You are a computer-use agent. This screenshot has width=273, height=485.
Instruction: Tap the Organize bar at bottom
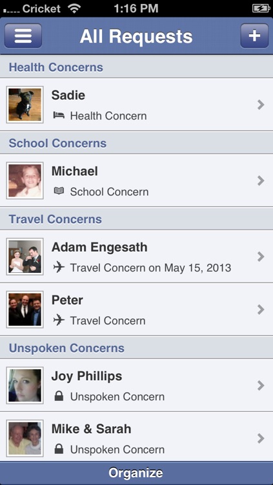(137, 473)
